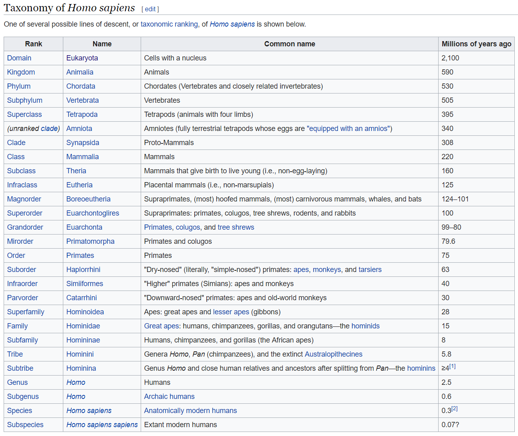Select the Boreoeutheria link
The image size is (518, 436).
(x=88, y=199)
